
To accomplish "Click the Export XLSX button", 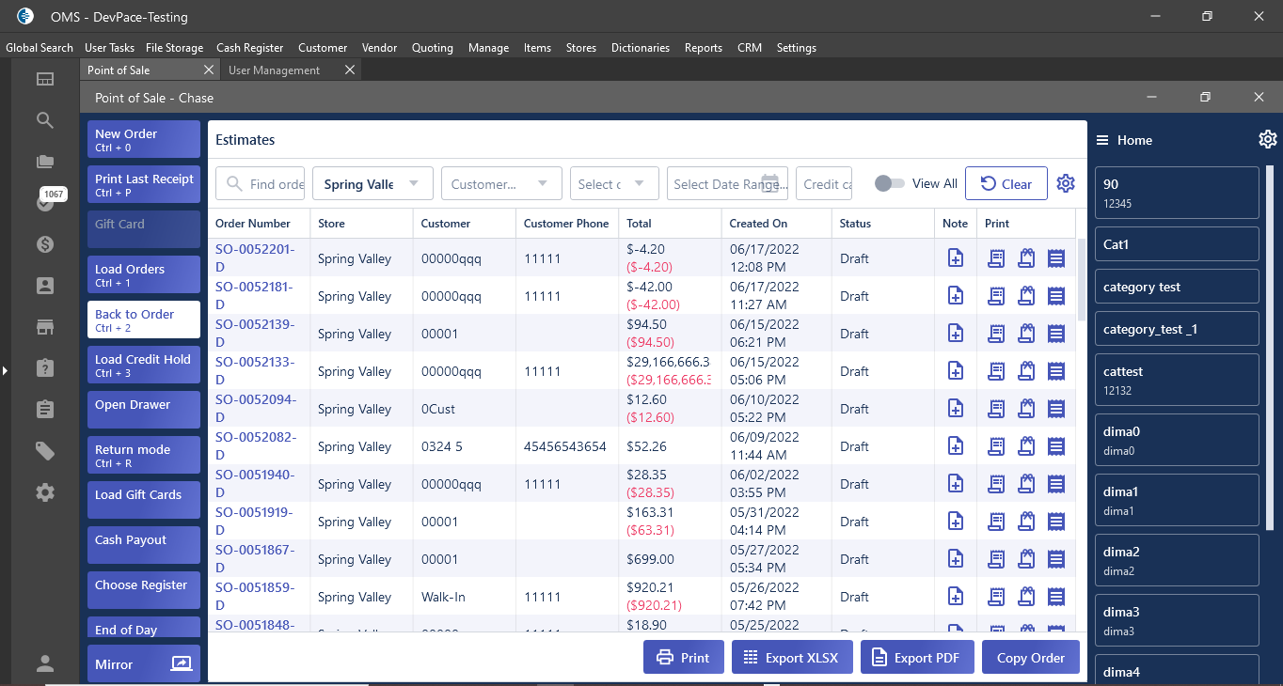I will (x=791, y=658).
